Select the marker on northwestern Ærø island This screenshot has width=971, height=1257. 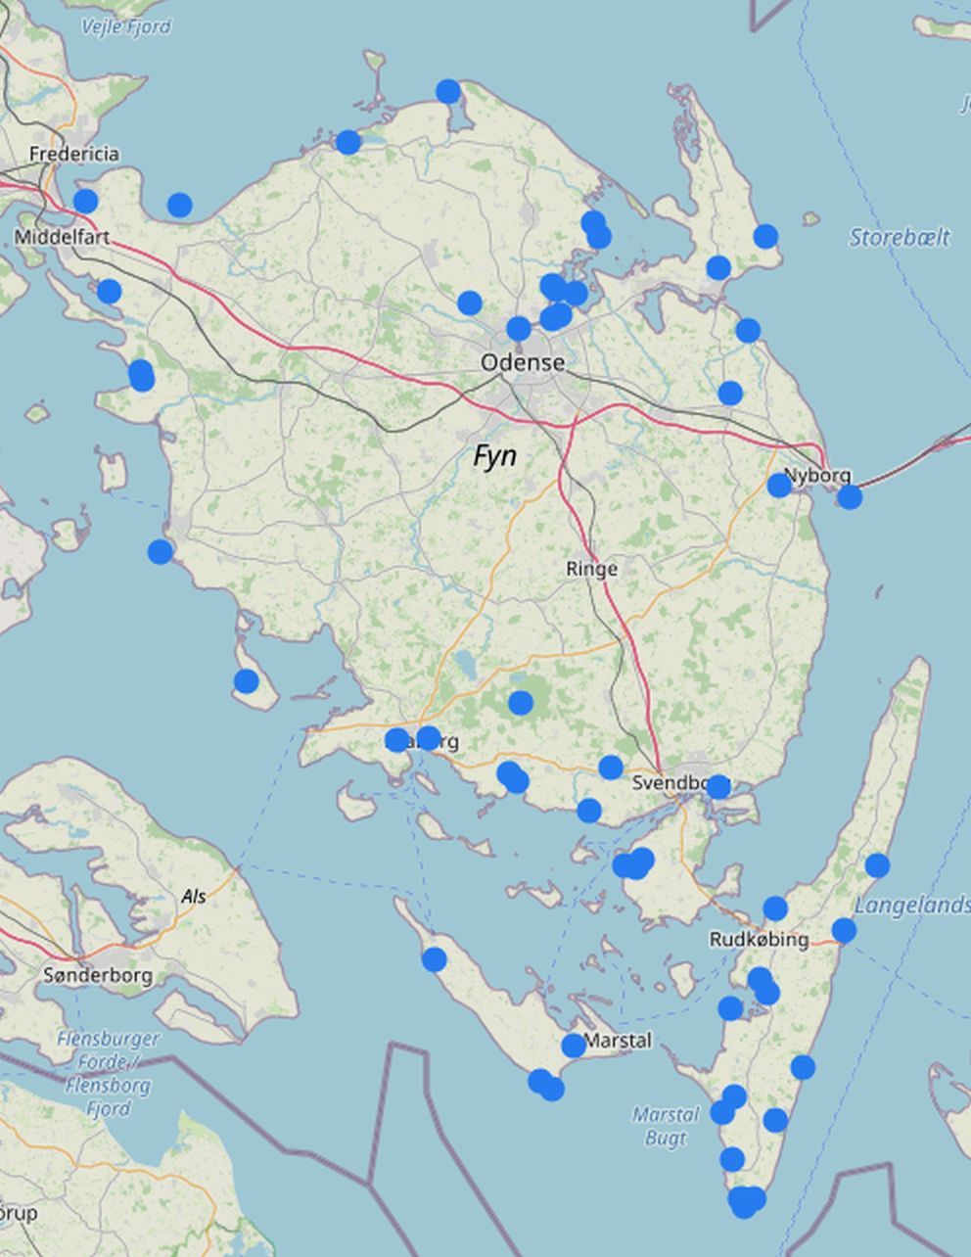coord(435,959)
